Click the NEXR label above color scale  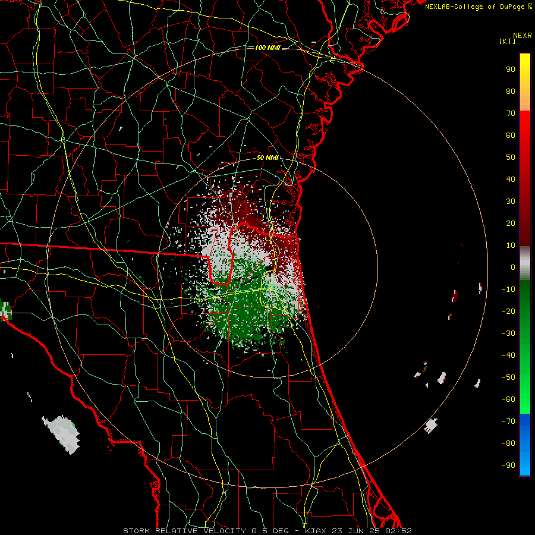[x=523, y=36]
